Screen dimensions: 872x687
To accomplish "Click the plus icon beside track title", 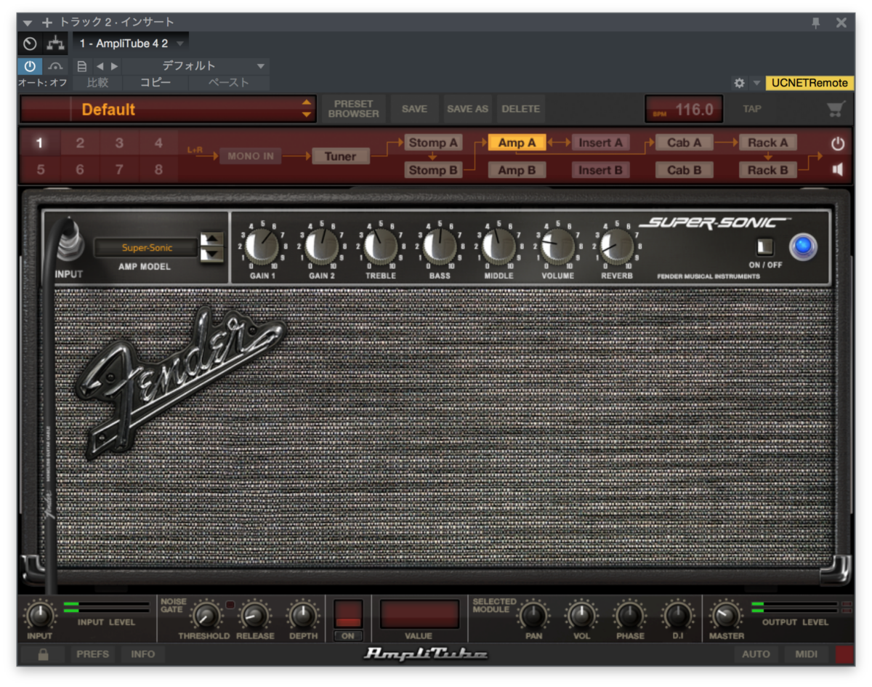I will tap(47, 23).
